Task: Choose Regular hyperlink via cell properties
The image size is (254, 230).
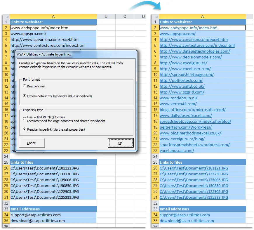Action: [24, 129]
